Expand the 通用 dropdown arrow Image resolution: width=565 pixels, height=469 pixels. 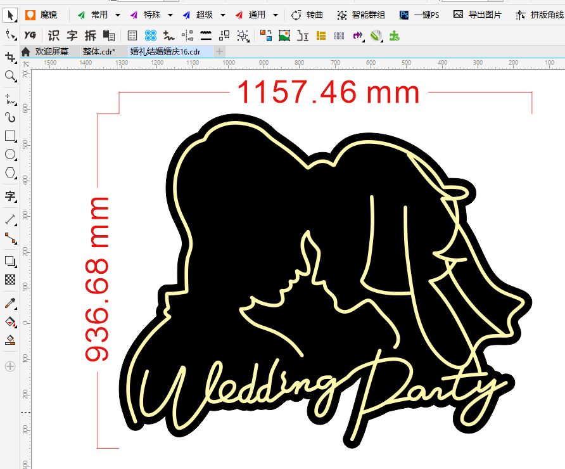click(x=275, y=15)
